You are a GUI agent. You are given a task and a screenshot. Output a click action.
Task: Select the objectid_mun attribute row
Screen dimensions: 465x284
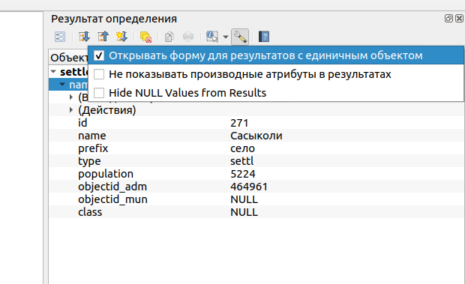(256, 199)
